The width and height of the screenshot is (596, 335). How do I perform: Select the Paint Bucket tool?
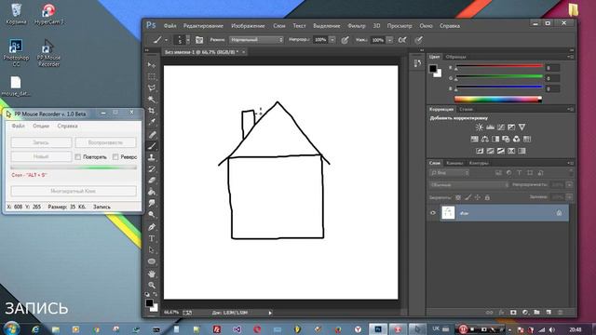tap(152, 192)
